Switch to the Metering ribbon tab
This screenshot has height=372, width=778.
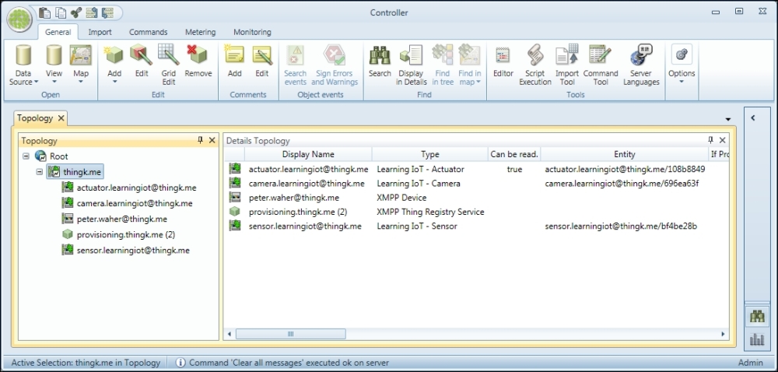(x=201, y=32)
